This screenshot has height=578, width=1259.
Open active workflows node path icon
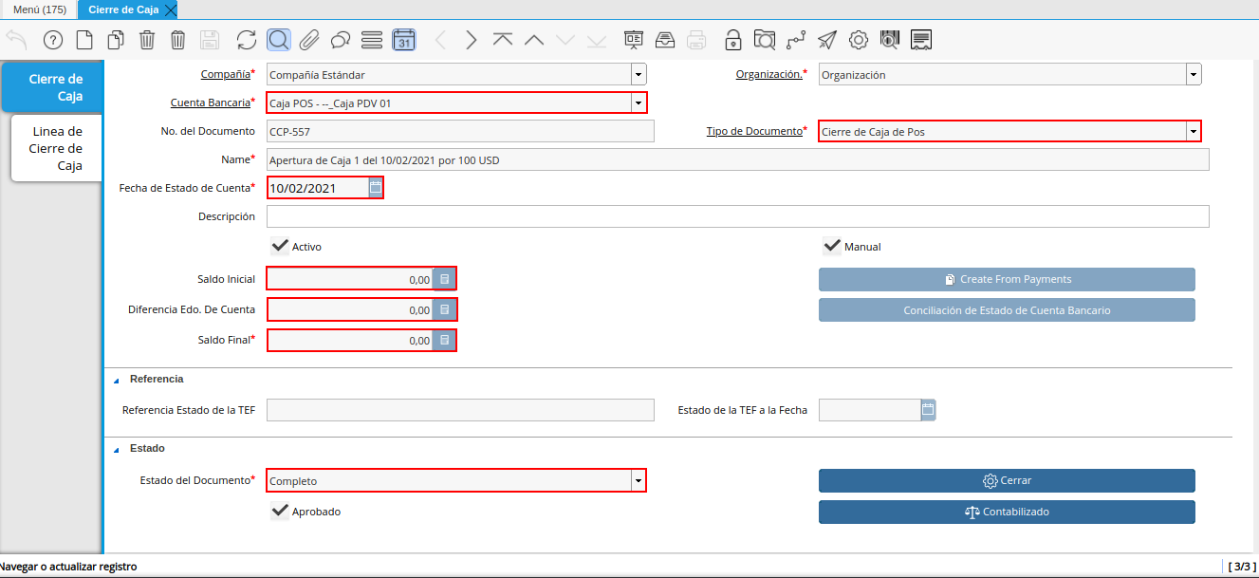pos(795,40)
